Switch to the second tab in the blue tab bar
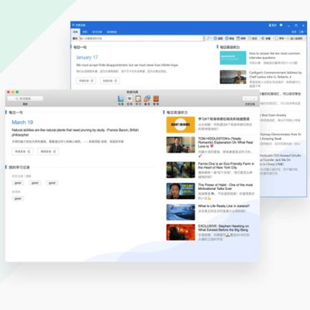 point(85,32)
